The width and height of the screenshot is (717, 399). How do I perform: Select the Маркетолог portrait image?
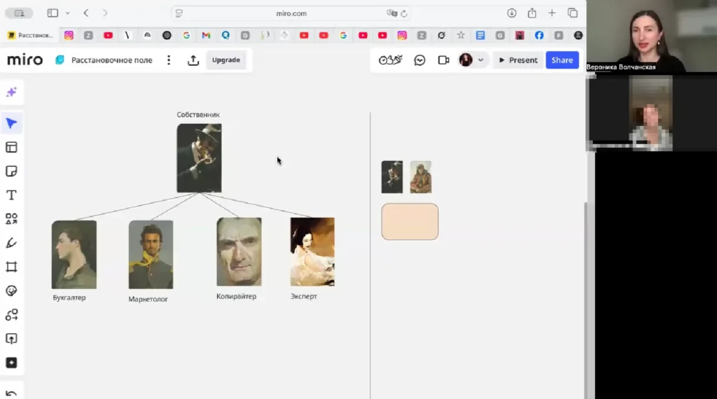[151, 255]
